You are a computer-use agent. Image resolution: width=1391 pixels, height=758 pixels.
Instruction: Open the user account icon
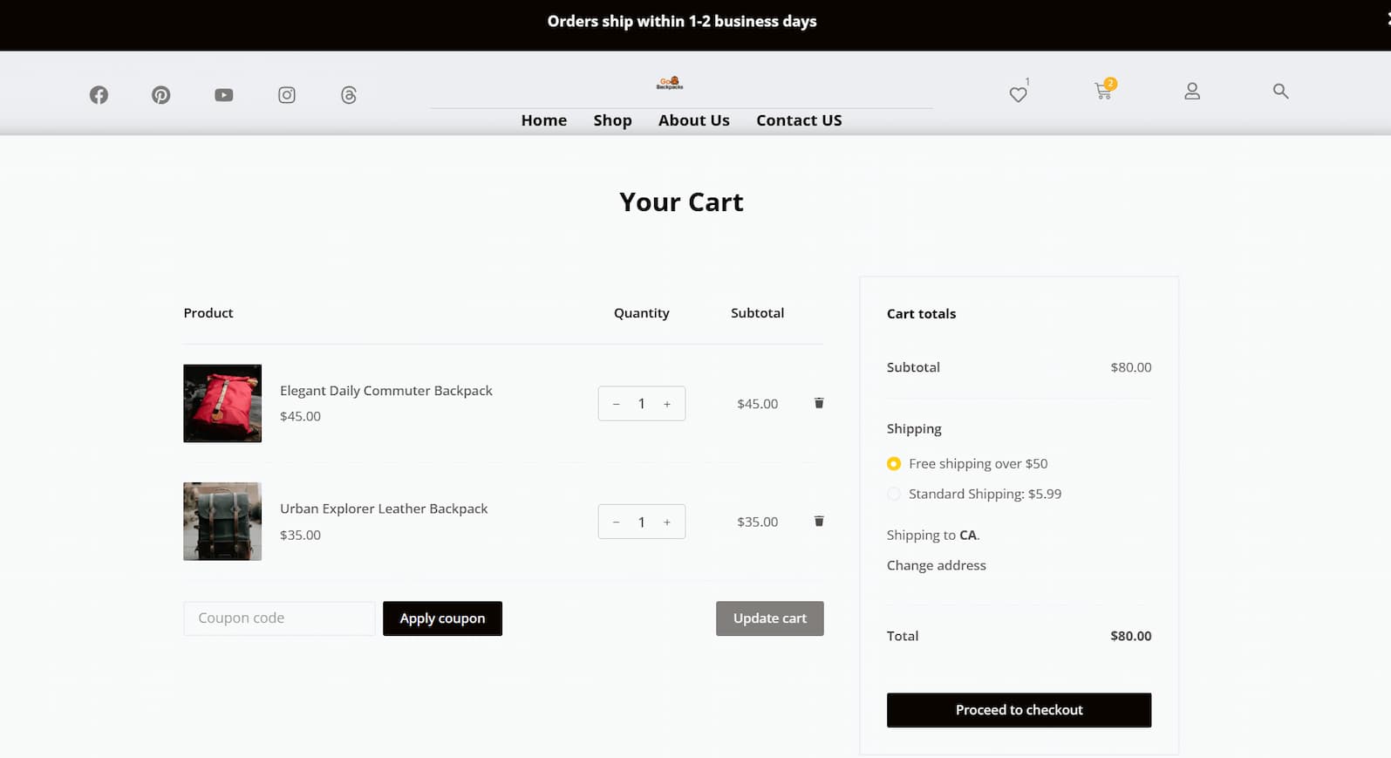(x=1192, y=91)
